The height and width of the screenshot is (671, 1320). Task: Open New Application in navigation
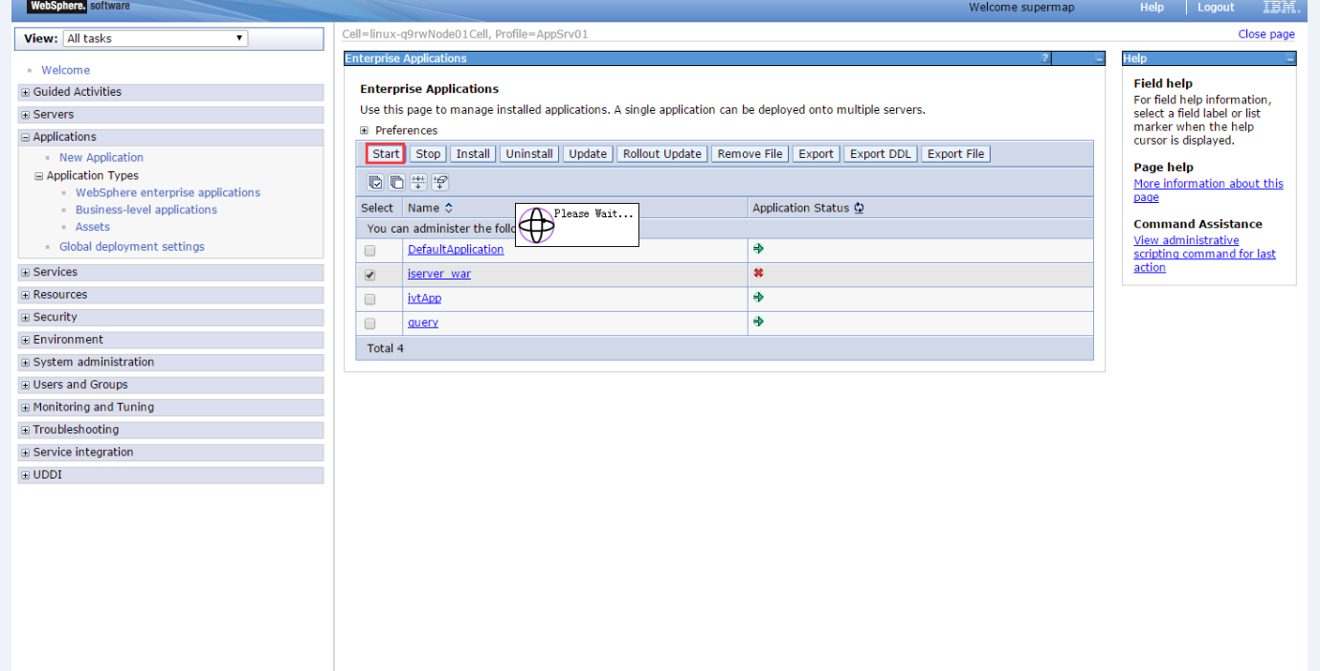(101, 158)
